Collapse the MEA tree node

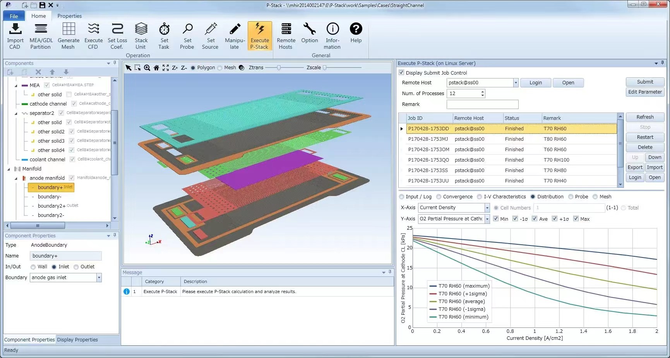tap(16, 85)
